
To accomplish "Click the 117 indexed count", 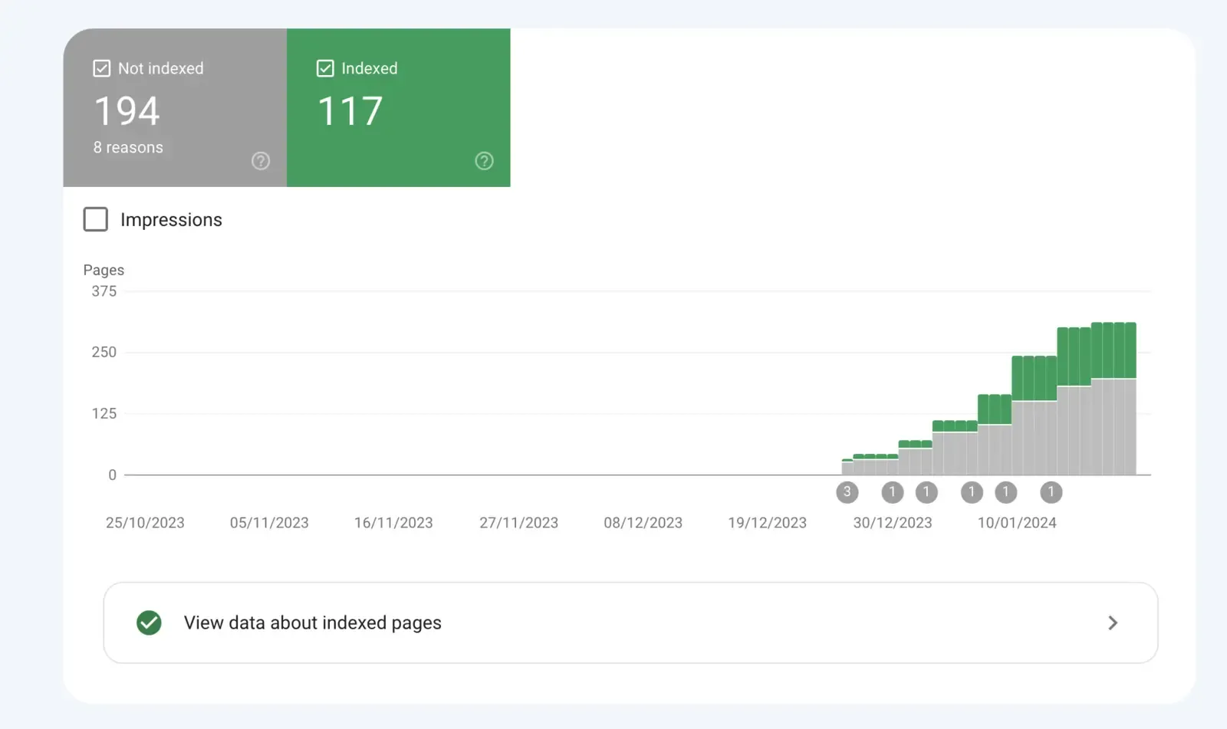I will (x=350, y=111).
